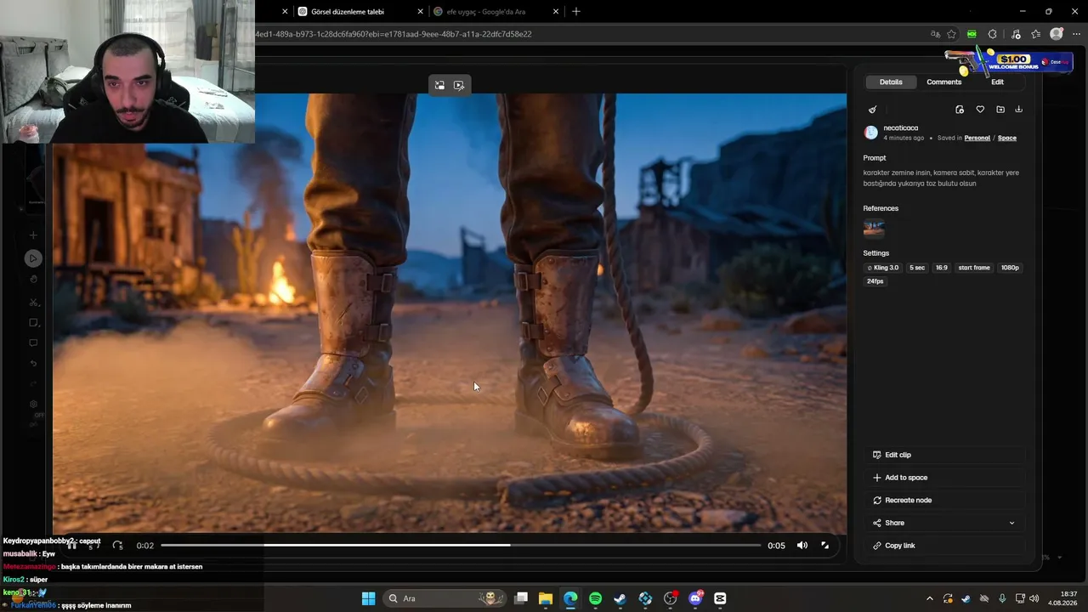Click the undo arrow in left sidebar
The height and width of the screenshot is (612, 1088).
click(x=33, y=364)
